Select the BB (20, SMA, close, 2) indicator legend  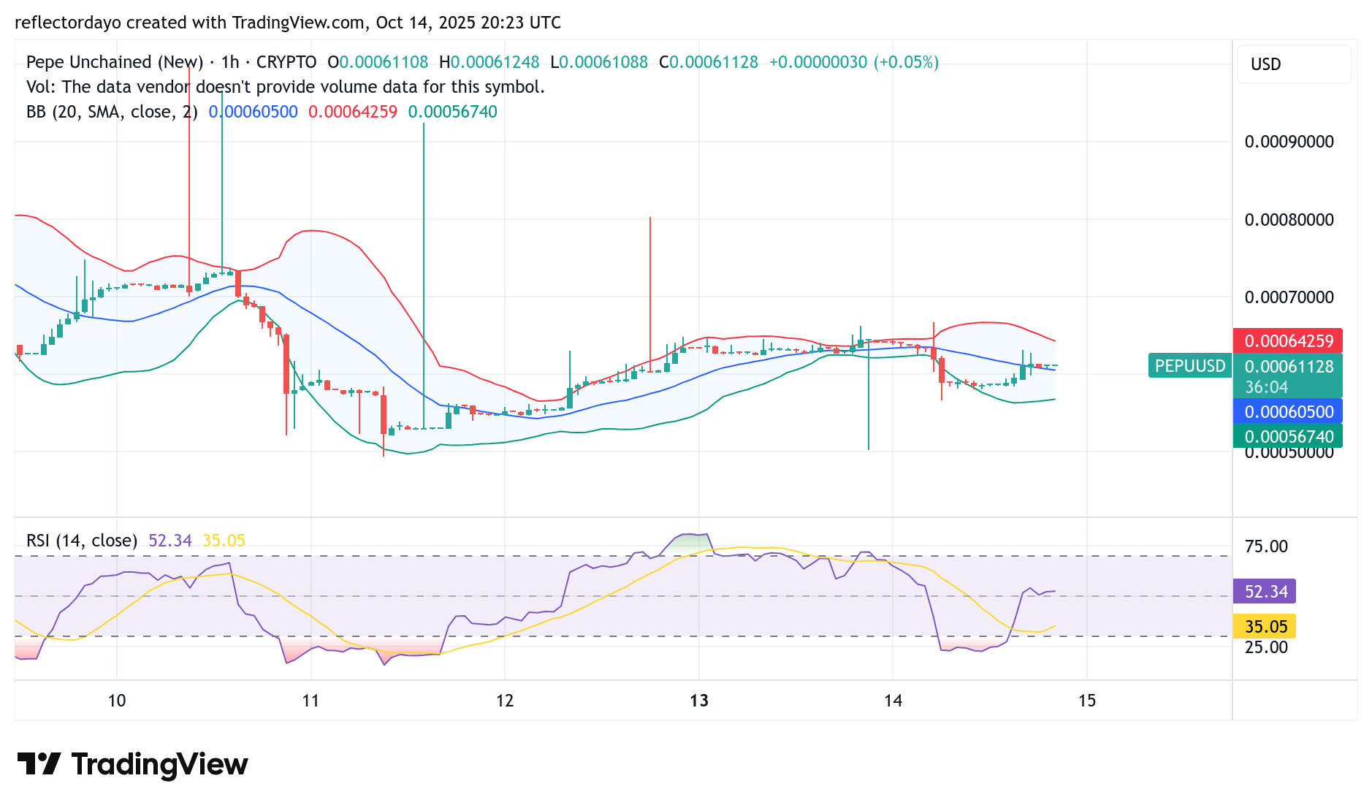pos(112,112)
